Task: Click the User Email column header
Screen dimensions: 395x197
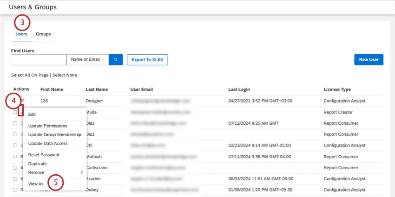Action: [142, 89]
